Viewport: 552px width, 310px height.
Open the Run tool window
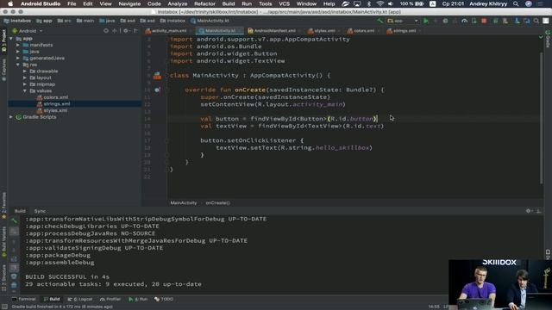coord(138,299)
